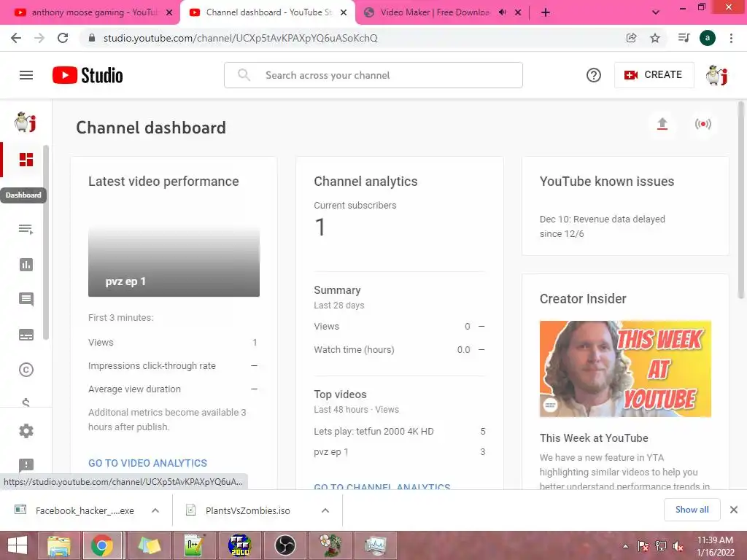This screenshot has width=747, height=560.
Task: Open the Help question mark icon
Action: 594,75
